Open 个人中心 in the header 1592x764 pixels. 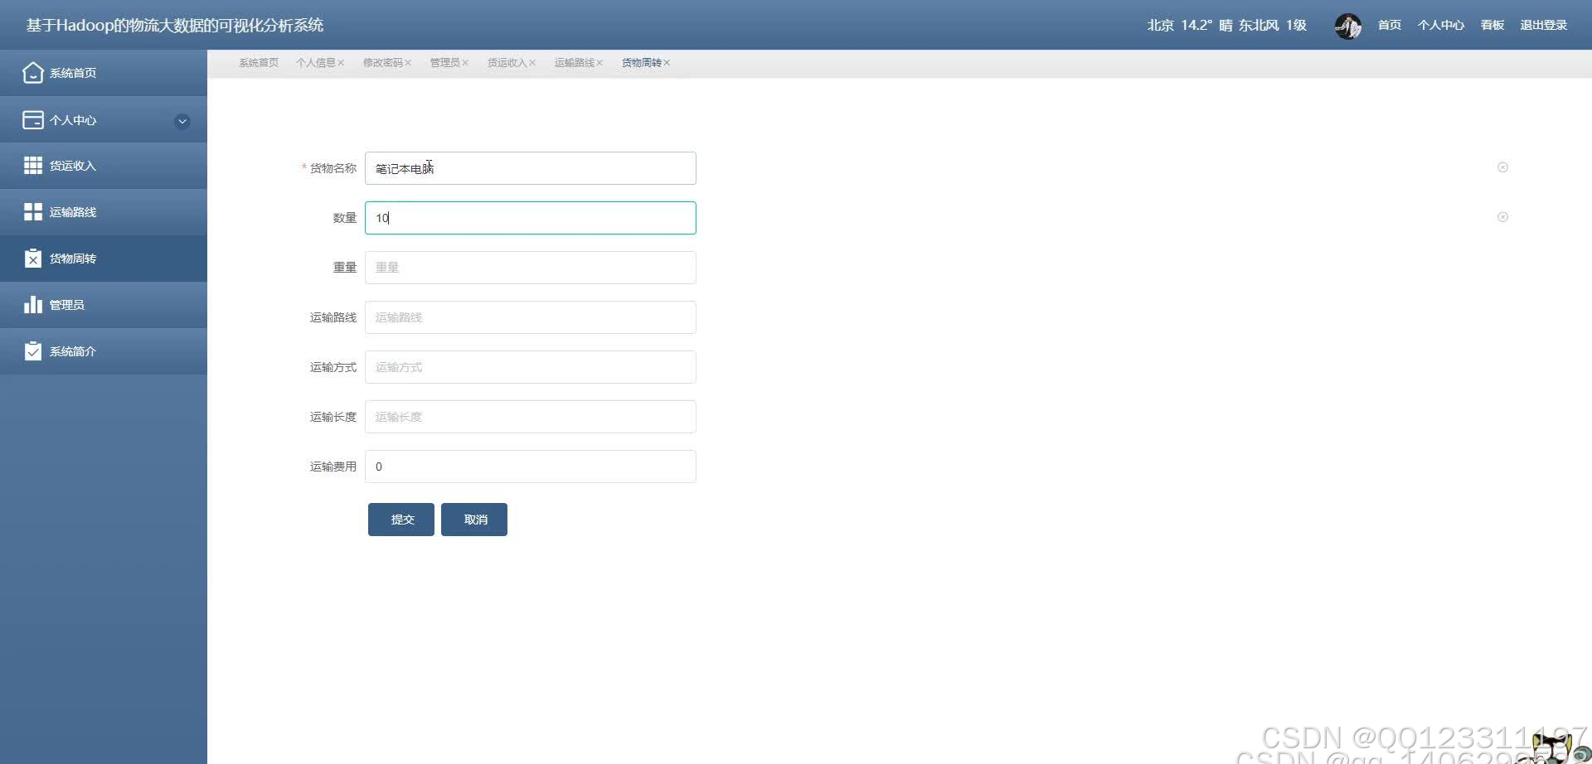tap(1441, 26)
